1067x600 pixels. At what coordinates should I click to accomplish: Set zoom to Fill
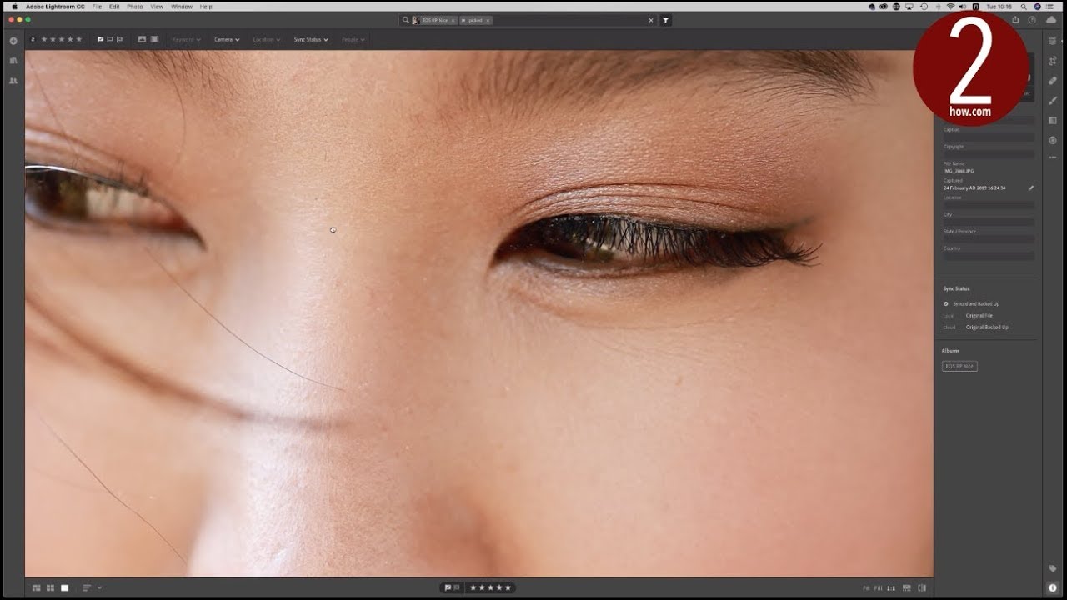(x=878, y=588)
